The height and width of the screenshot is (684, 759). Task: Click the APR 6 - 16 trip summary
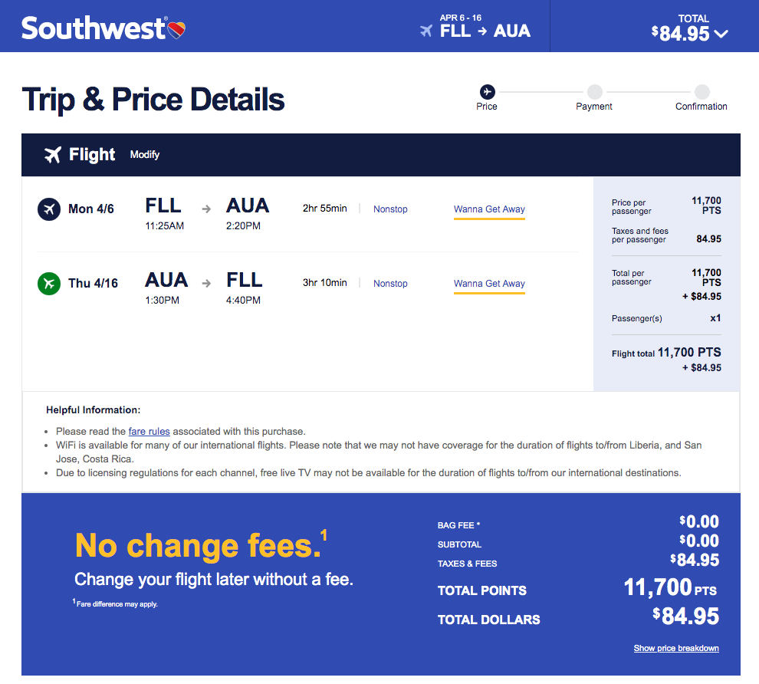pos(460,18)
